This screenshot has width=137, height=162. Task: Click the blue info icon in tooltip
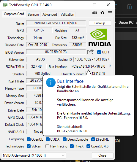tap(51, 82)
